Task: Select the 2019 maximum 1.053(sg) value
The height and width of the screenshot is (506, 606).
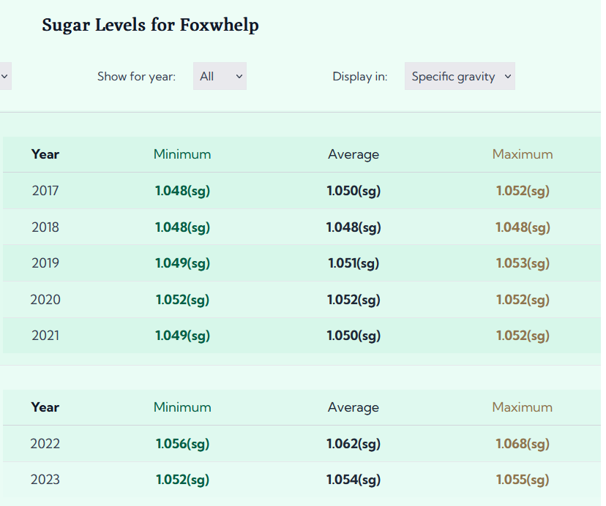Action: [x=523, y=263]
